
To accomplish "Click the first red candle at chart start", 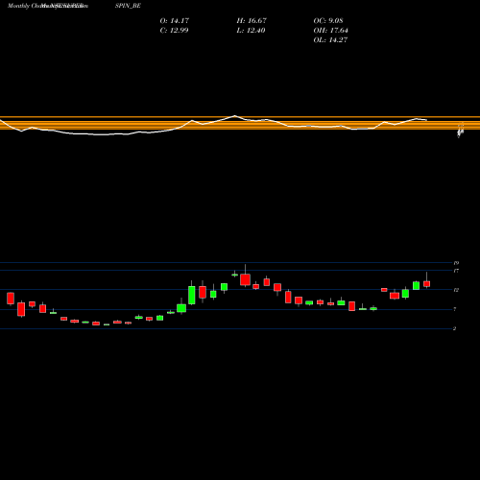I will 11,298.
